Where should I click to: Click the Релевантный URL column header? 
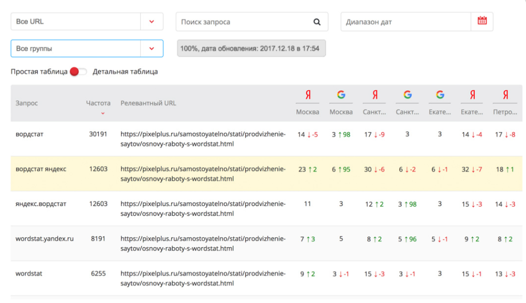tap(148, 103)
